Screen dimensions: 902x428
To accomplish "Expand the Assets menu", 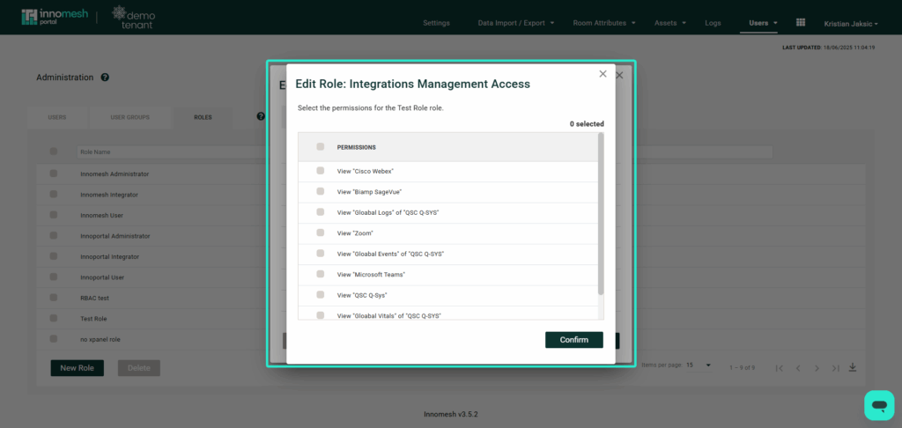I will 670,23.
